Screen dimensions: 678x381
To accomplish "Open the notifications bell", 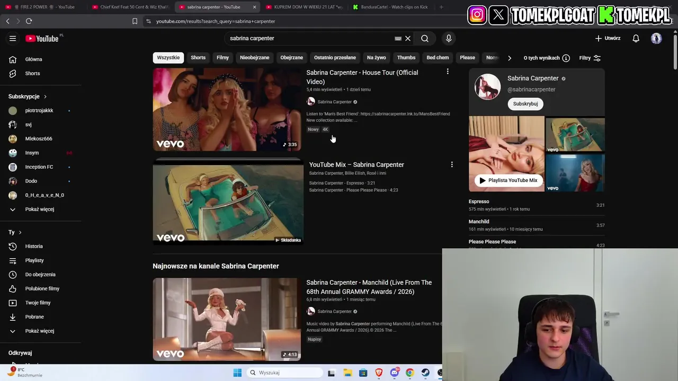I will point(636,38).
